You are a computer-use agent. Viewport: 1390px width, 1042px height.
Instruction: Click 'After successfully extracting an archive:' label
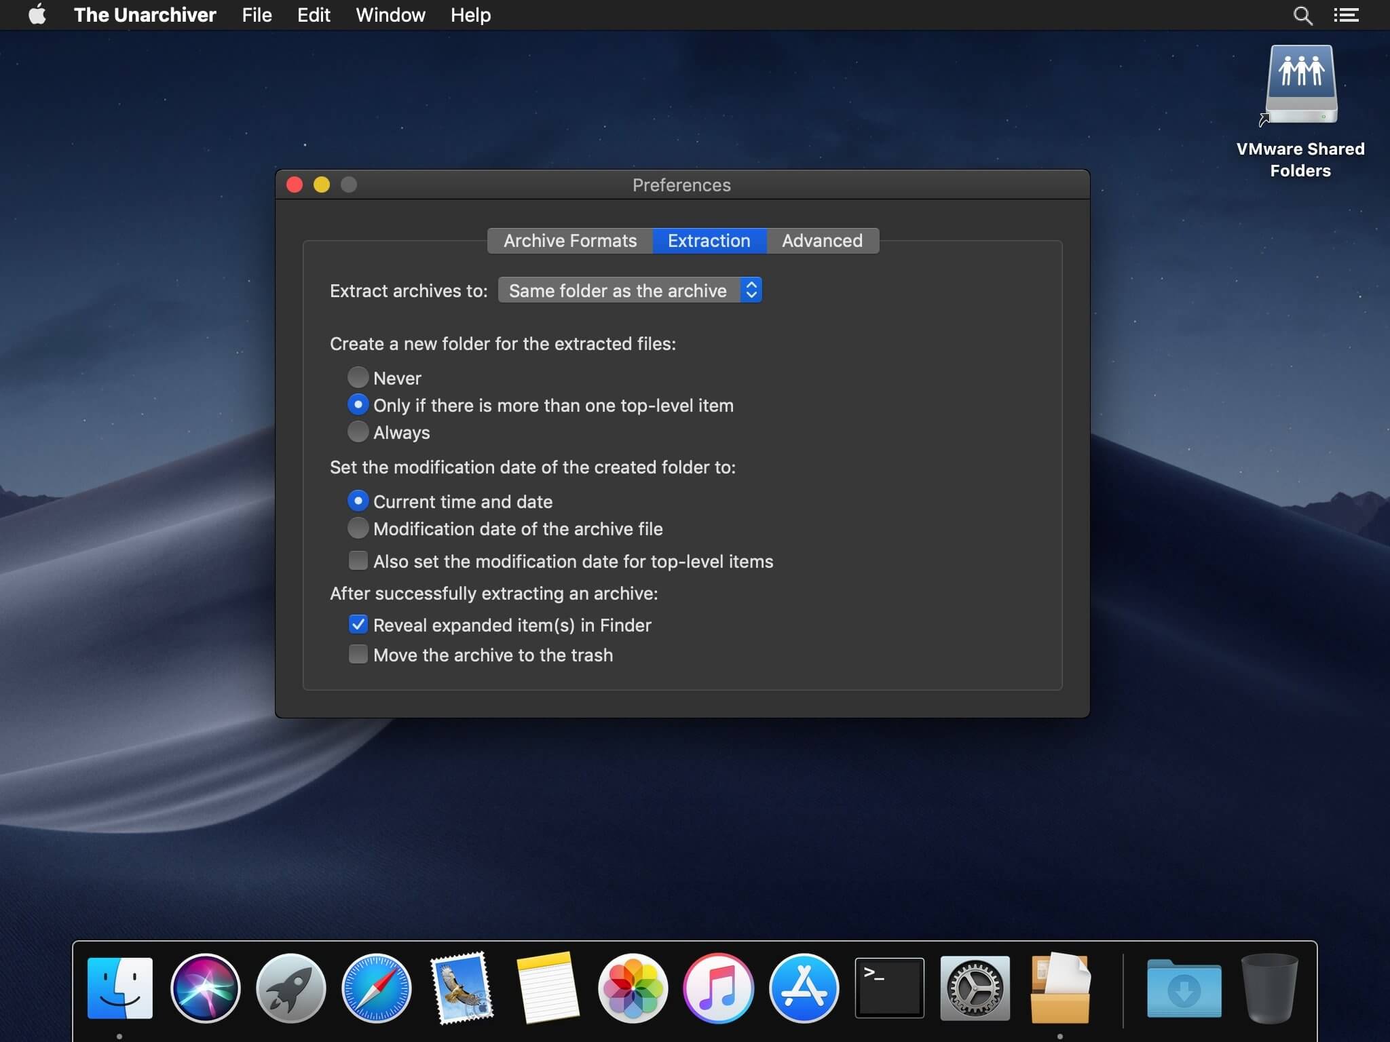tap(494, 594)
